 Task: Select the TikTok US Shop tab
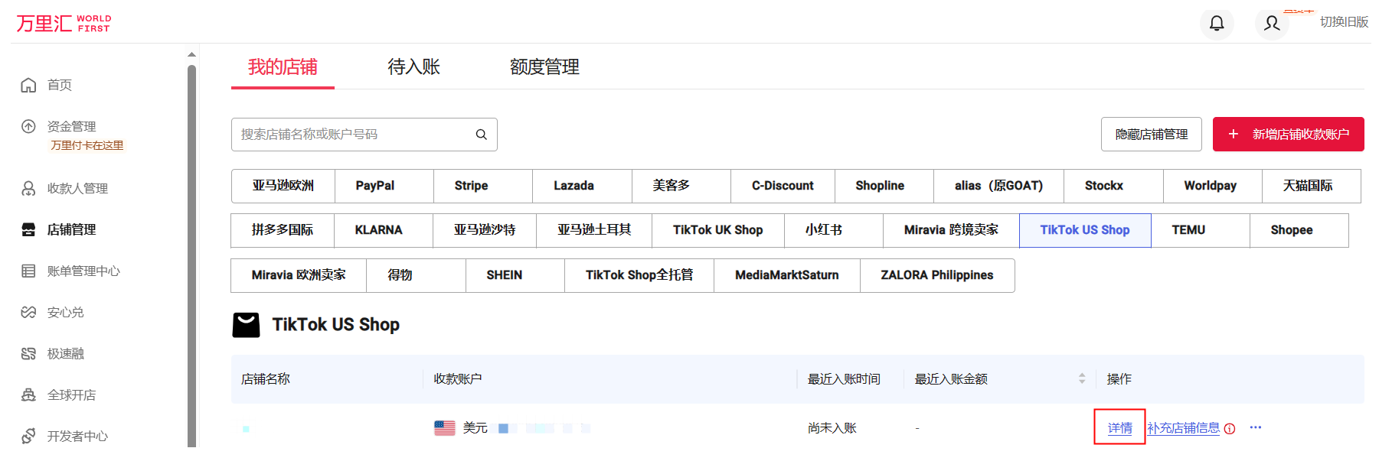tap(1085, 230)
